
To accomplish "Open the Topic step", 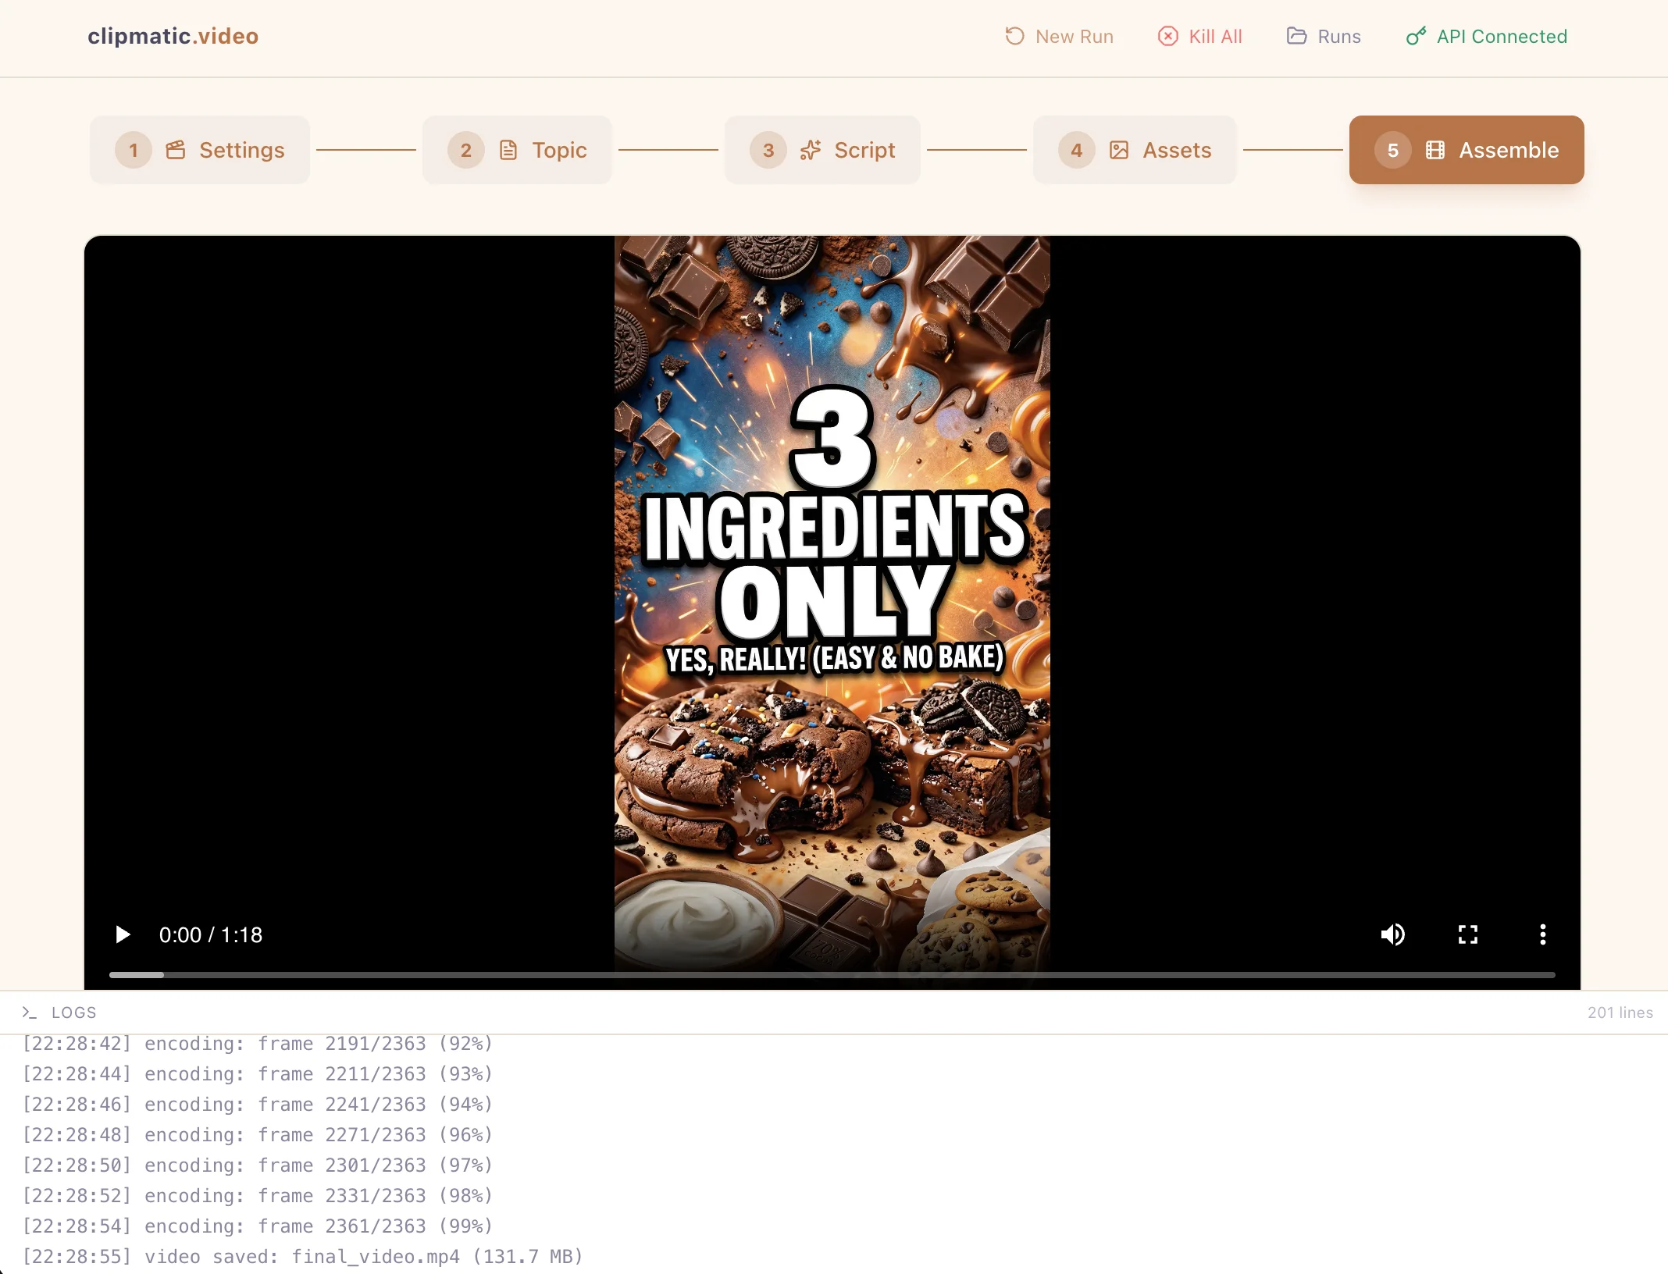I will pyautogui.click(x=517, y=150).
